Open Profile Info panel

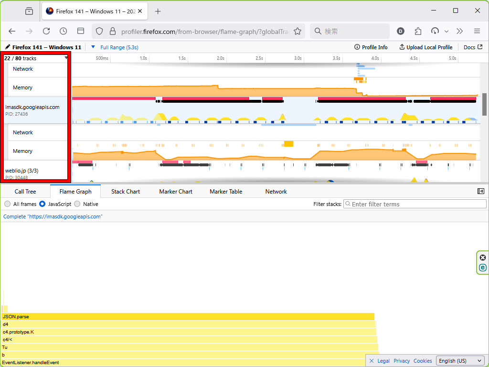pos(371,47)
